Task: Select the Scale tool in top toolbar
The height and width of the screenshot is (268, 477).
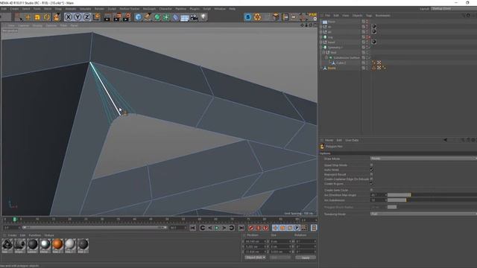Action: 37,17
